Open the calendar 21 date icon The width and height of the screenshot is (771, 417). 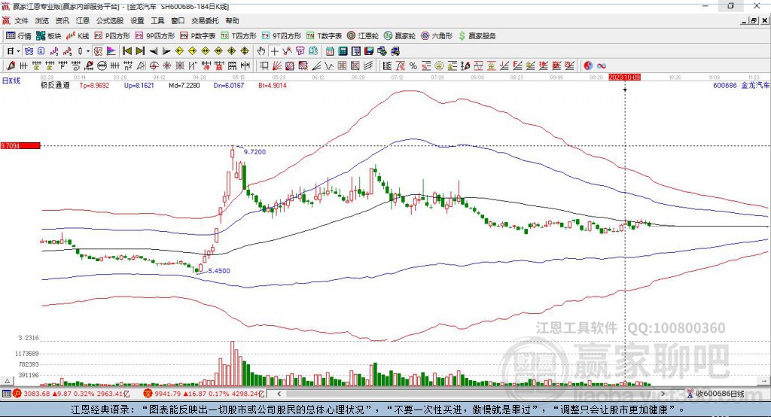tap(330, 51)
